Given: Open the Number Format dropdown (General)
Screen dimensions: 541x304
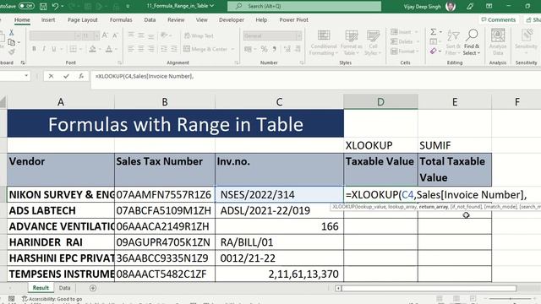Looking at the screenshot, I should [x=272, y=35].
